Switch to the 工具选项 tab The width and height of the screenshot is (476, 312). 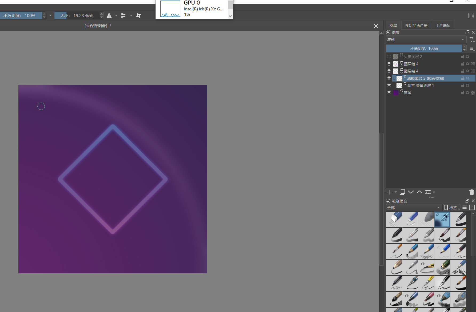point(443,26)
